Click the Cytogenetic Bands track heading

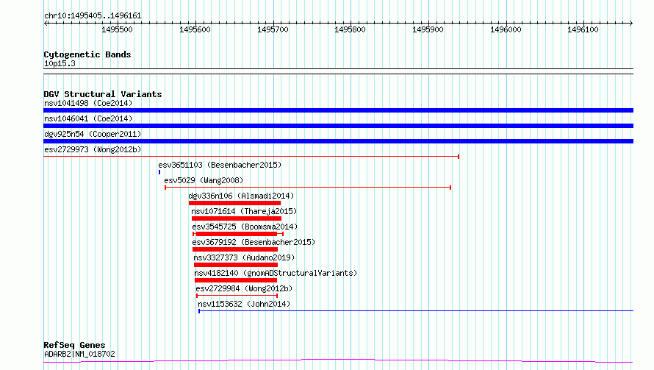[87, 54]
